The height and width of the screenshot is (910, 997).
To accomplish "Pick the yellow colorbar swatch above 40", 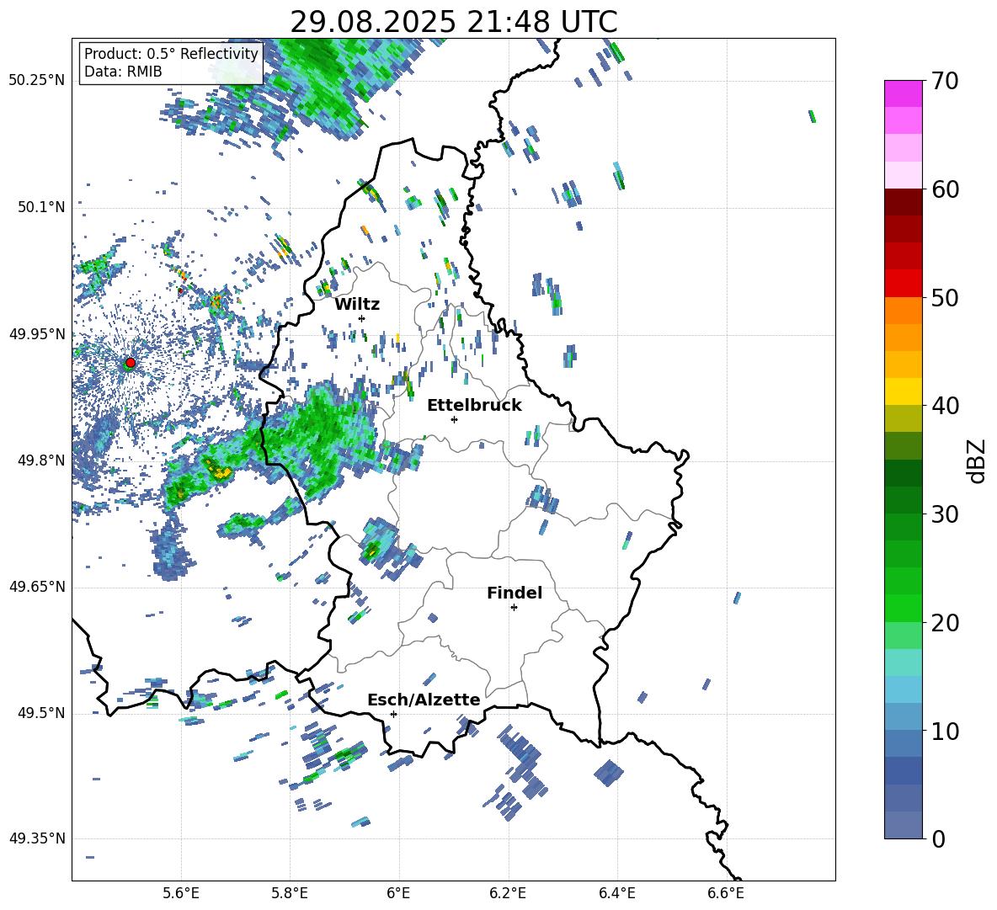I will click(x=903, y=391).
